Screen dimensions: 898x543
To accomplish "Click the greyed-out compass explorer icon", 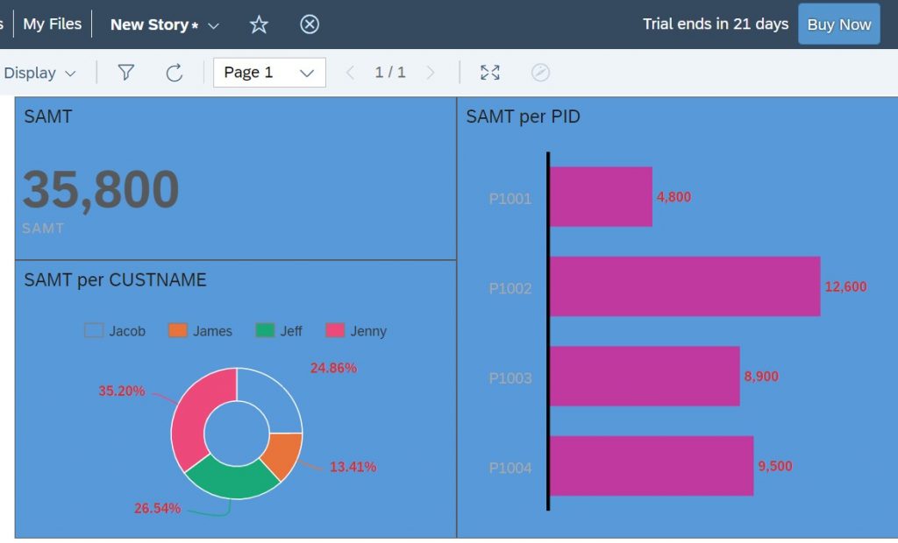I will [x=540, y=73].
